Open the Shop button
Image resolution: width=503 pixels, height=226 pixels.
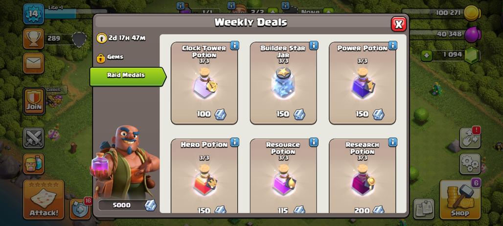click(x=460, y=200)
